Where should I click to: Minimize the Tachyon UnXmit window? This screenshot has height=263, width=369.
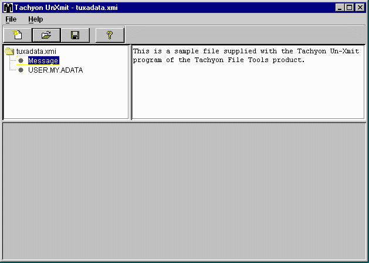click(x=340, y=8)
